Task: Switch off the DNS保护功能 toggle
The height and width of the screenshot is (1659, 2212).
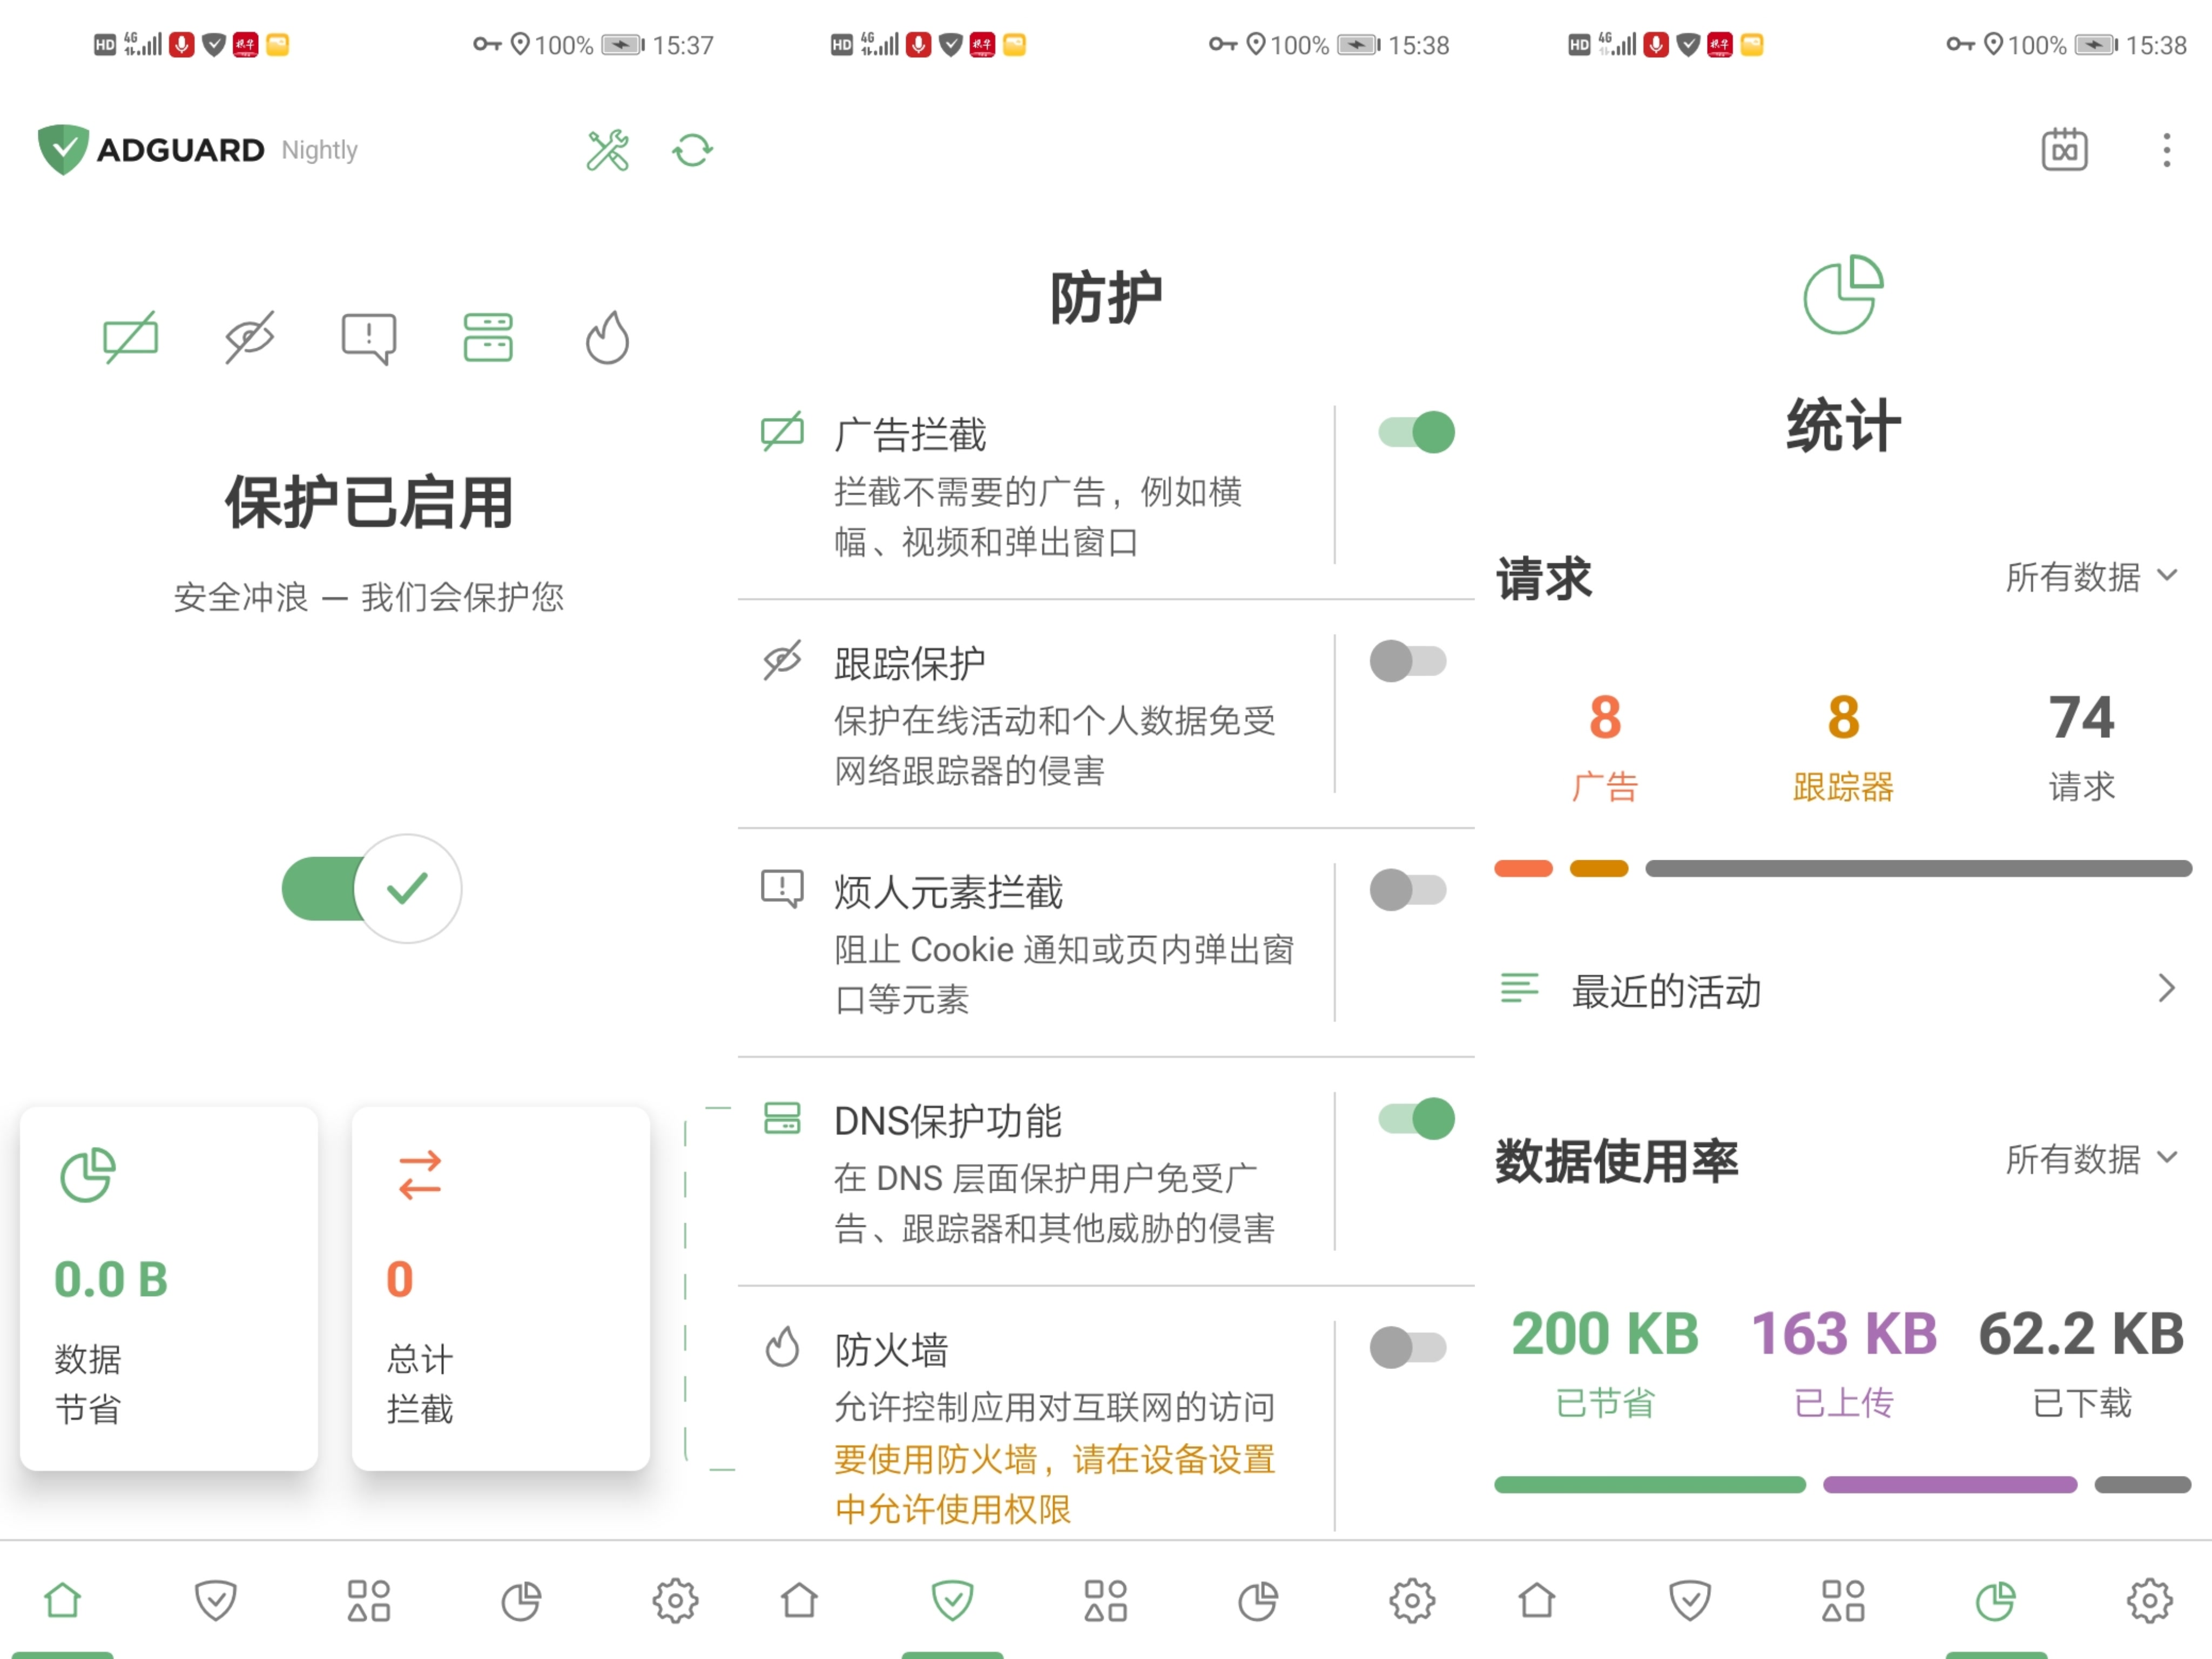Action: tap(1416, 1118)
